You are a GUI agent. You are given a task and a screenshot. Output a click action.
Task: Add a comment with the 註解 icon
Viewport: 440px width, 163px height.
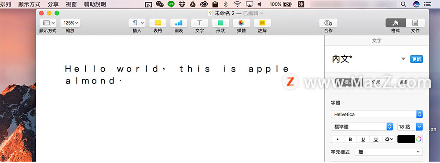click(x=262, y=23)
